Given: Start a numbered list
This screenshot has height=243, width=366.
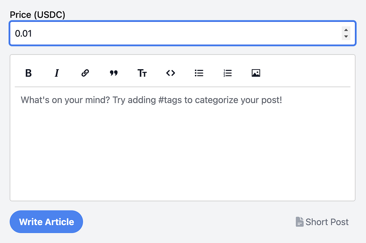Looking at the screenshot, I should [227, 73].
